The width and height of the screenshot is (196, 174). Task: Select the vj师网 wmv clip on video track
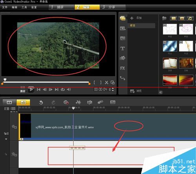click(x=107, y=127)
